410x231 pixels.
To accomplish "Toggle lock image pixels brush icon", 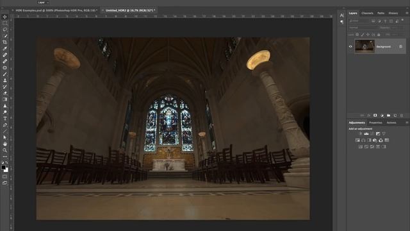I will (363, 34).
